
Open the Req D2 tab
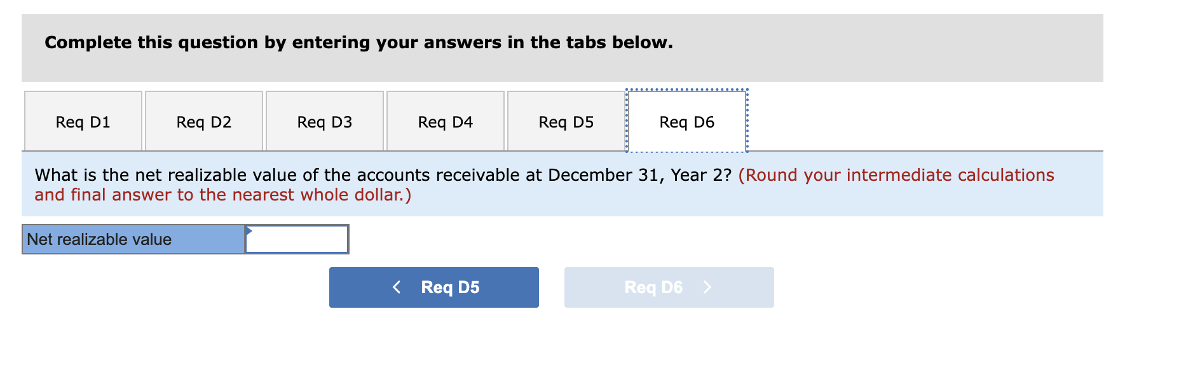point(203,121)
